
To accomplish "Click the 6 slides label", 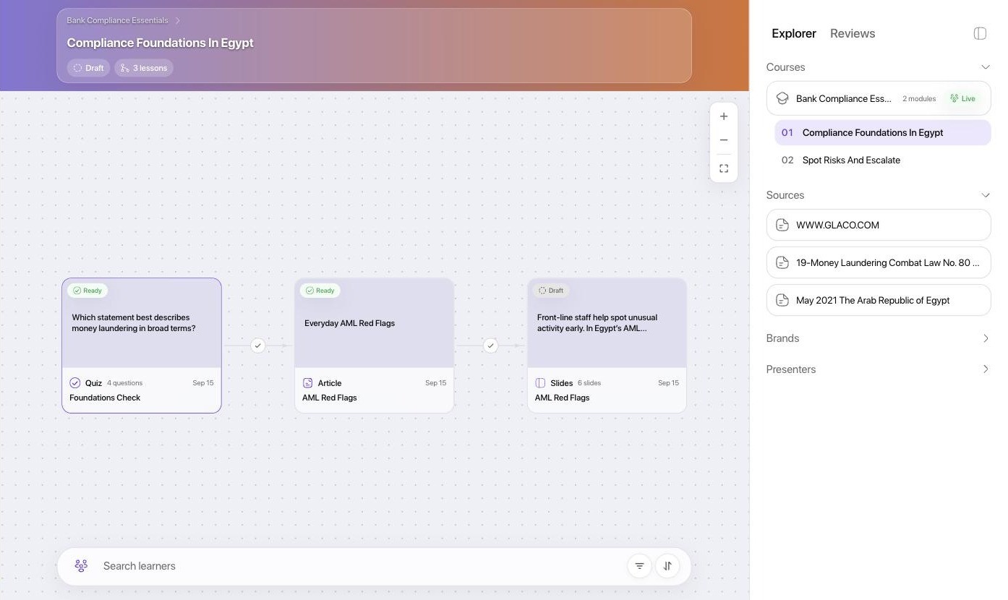I will pyautogui.click(x=589, y=383).
